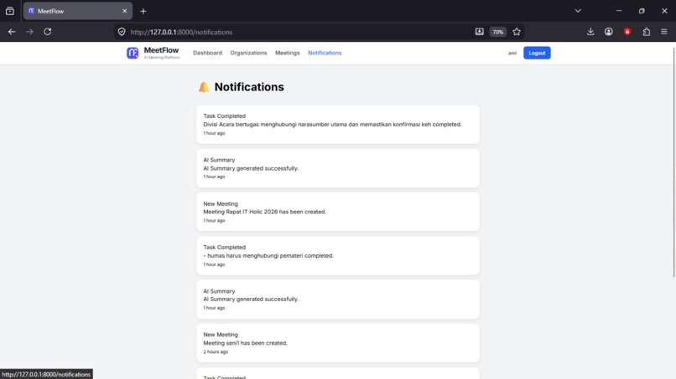Close the MeetFlow tab
This screenshot has width=676, height=379.
point(125,11)
